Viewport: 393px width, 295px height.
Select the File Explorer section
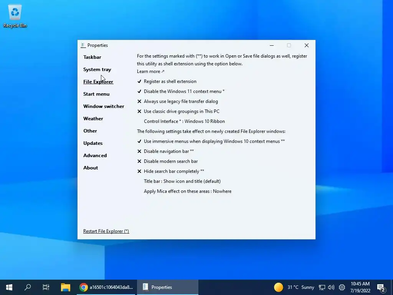[x=98, y=82]
